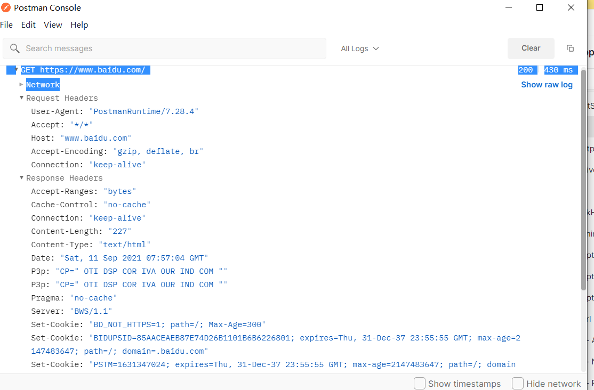Toggle the Show timestamps checkbox
Screen dimensions: 594x390
419,383
